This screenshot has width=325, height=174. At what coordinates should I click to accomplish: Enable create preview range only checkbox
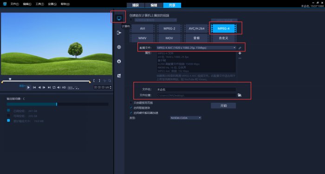pyautogui.click(x=131, y=102)
